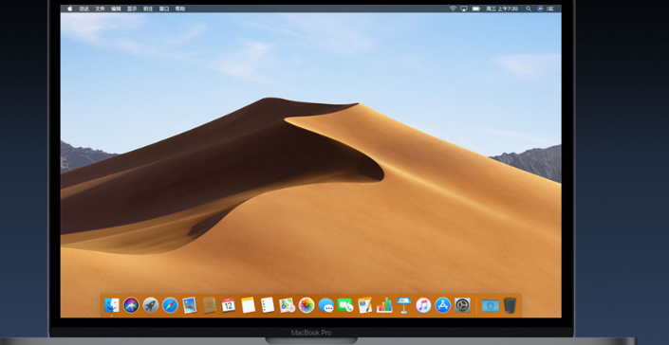This screenshot has height=345, width=669.
Task: Open Notification Center list icon
Action: tap(550, 9)
